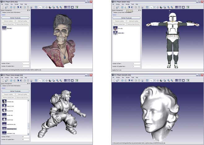Open the View menu in boba1.obj window
The image size is (204, 145).
pyautogui.click(x=123, y=4)
